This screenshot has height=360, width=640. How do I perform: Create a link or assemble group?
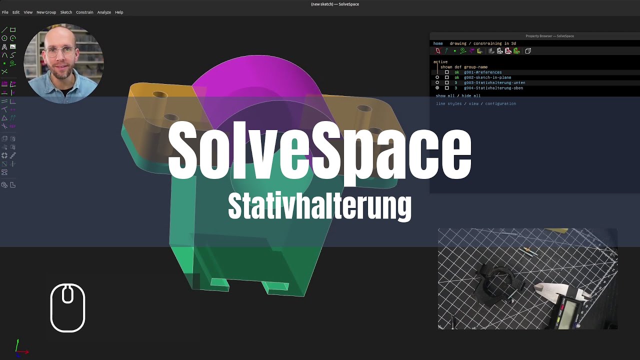[x=4, y=172]
